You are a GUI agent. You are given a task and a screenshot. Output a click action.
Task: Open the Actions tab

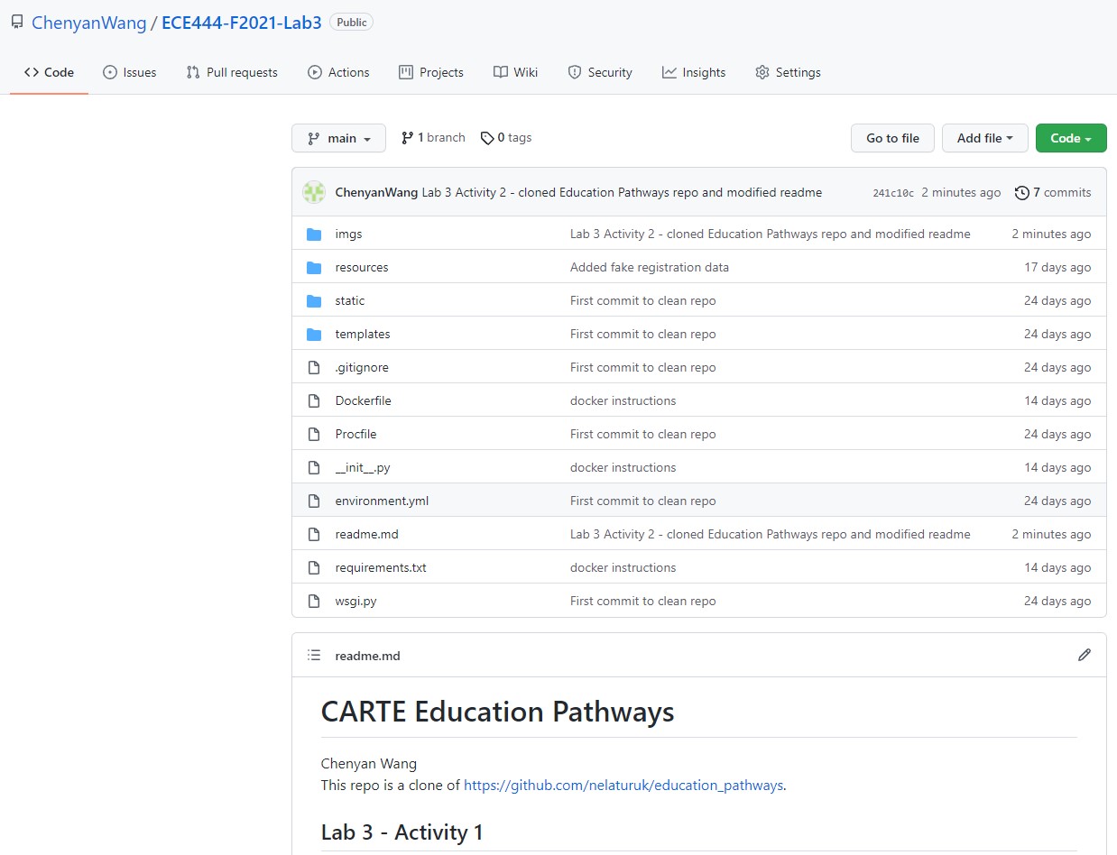pos(338,72)
